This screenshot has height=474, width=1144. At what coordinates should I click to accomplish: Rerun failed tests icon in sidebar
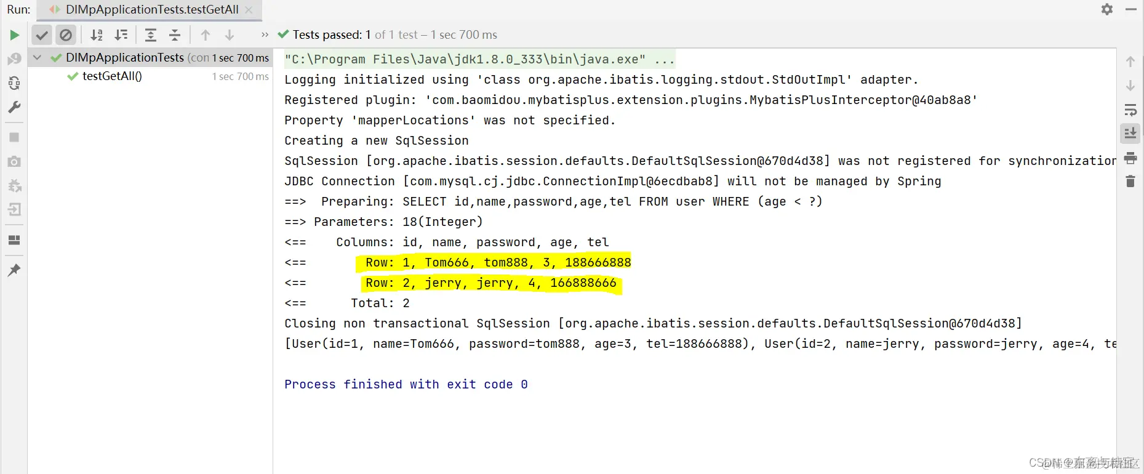(x=14, y=59)
